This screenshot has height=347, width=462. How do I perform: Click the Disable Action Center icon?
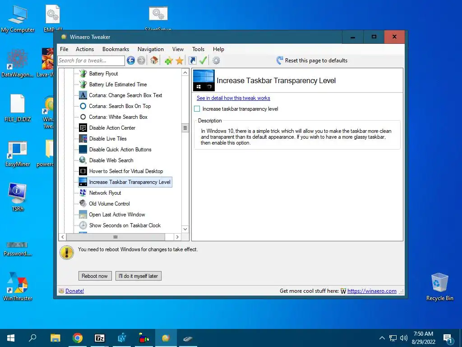[x=83, y=128]
